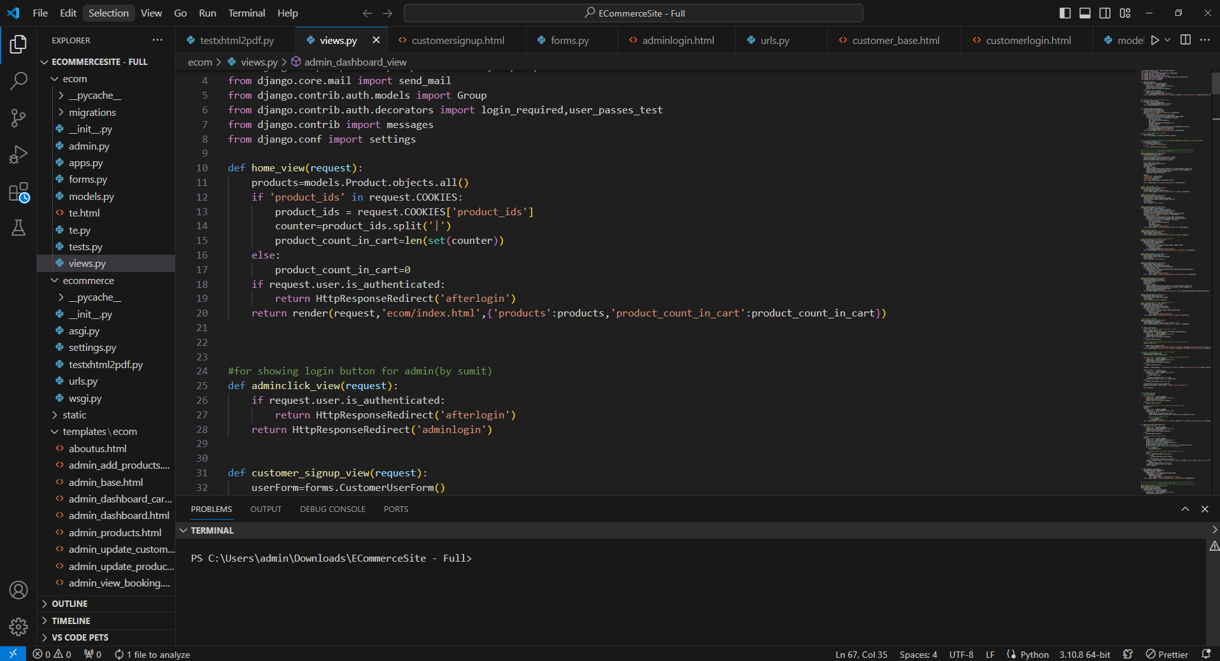Switch to DEBUG CONSOLE panel tab
The image size is (1220, 661).
point(332,509)
